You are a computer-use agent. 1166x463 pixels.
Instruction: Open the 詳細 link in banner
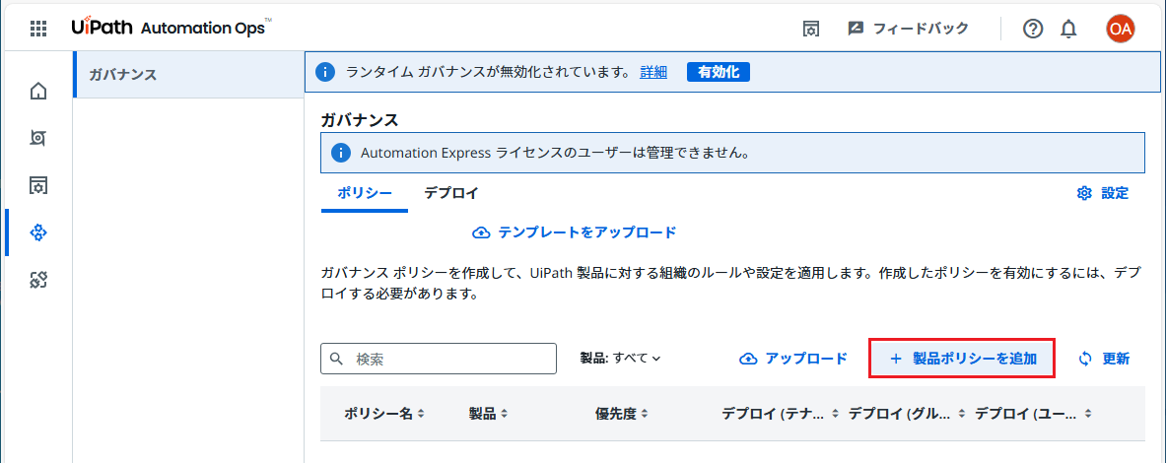[652, 72]
